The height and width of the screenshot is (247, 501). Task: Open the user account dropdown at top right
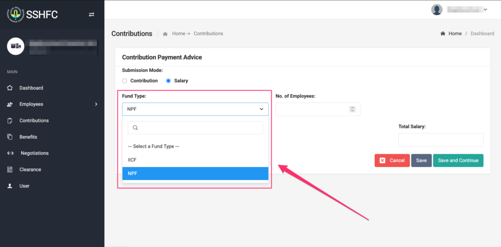point(460,9)
